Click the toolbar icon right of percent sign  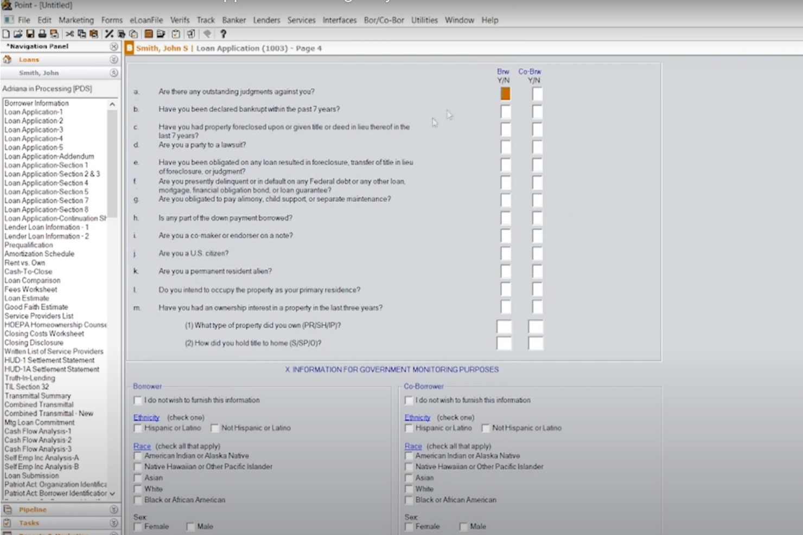point(122,34)
